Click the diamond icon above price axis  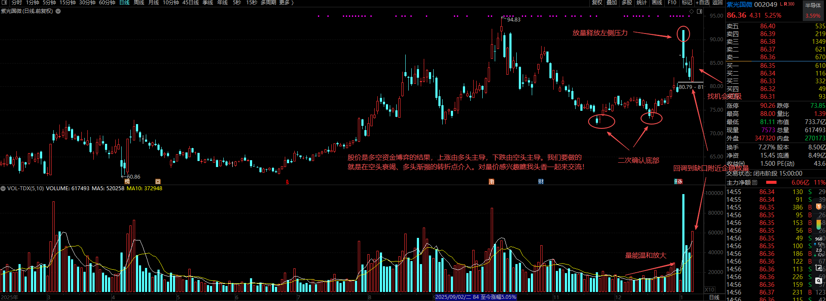pyautogui.click(x=692, y=11)
